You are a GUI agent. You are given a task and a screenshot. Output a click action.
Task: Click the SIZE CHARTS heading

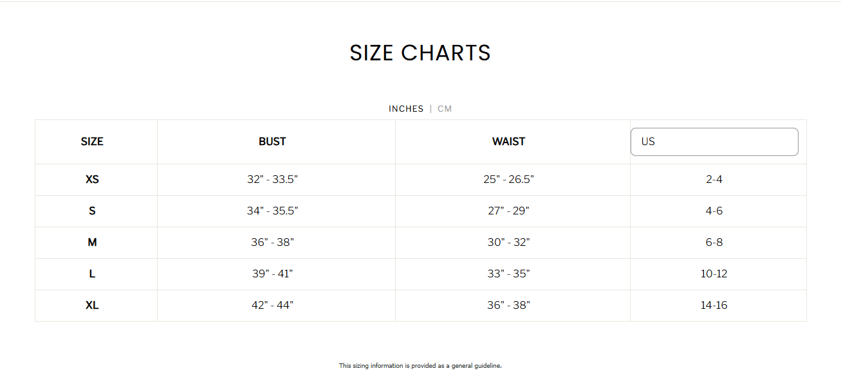click(x=420, y=53)
